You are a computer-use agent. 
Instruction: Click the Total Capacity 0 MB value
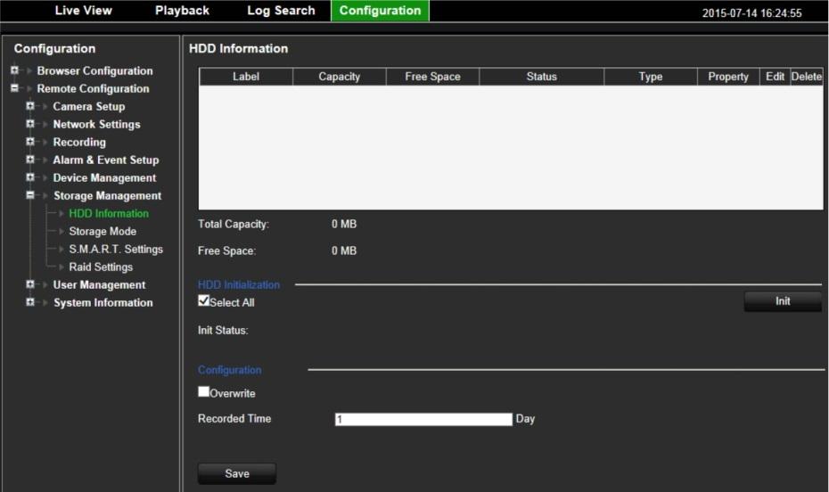point(344,224)
